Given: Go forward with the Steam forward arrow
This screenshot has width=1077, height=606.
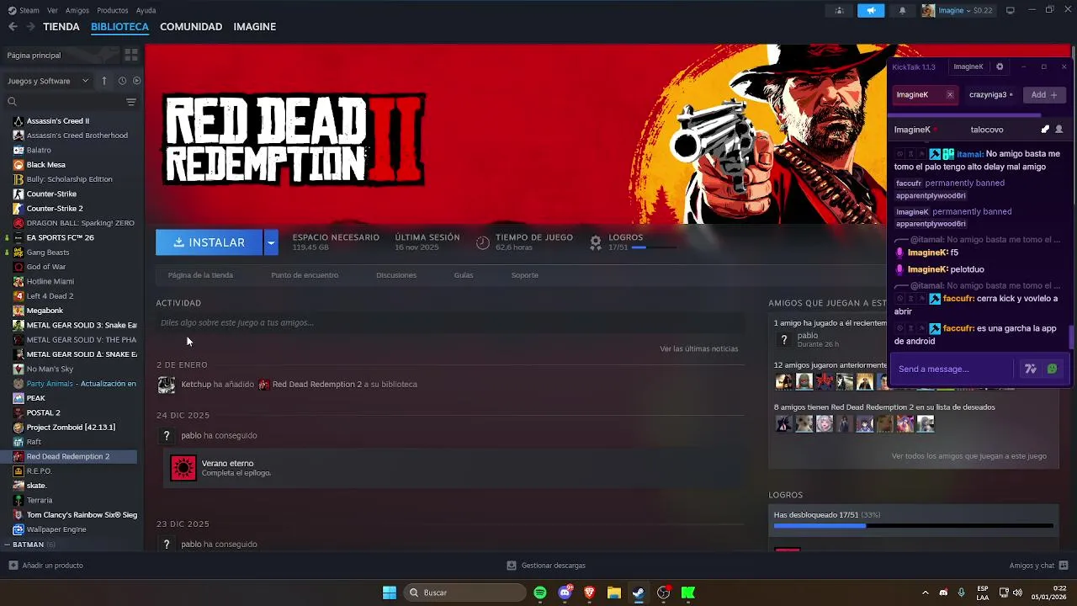Looking at the screenshot, I should click(30, 27).
